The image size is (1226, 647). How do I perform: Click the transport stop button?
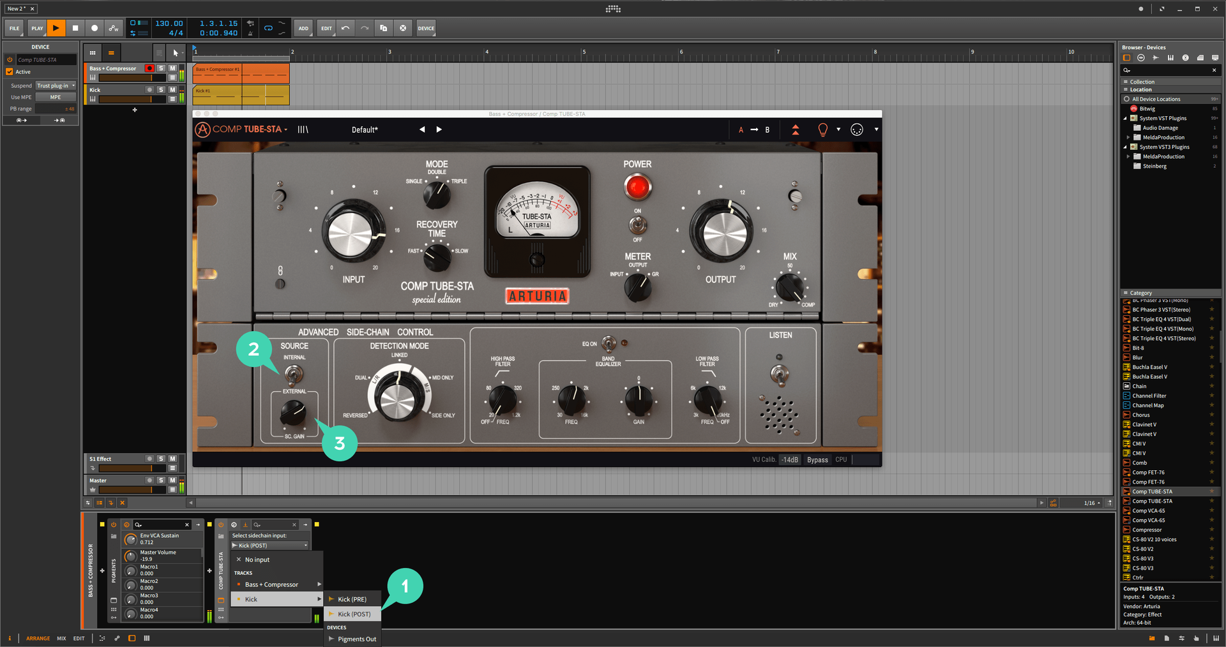(x=75, y=28)
